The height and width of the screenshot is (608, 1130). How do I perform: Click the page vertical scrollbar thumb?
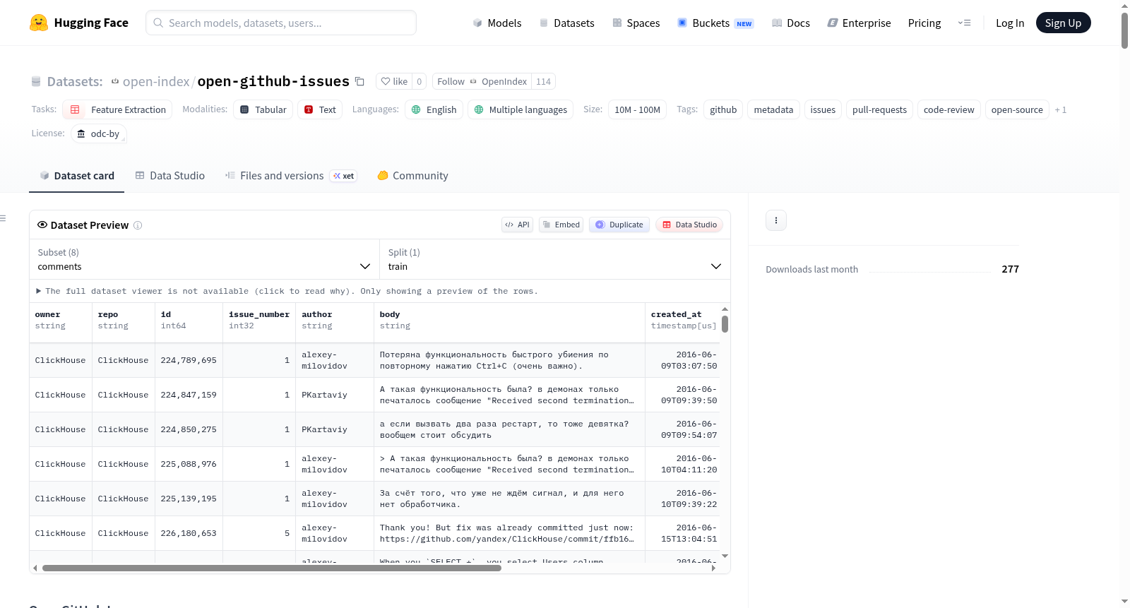click(x=1124, y=30)
